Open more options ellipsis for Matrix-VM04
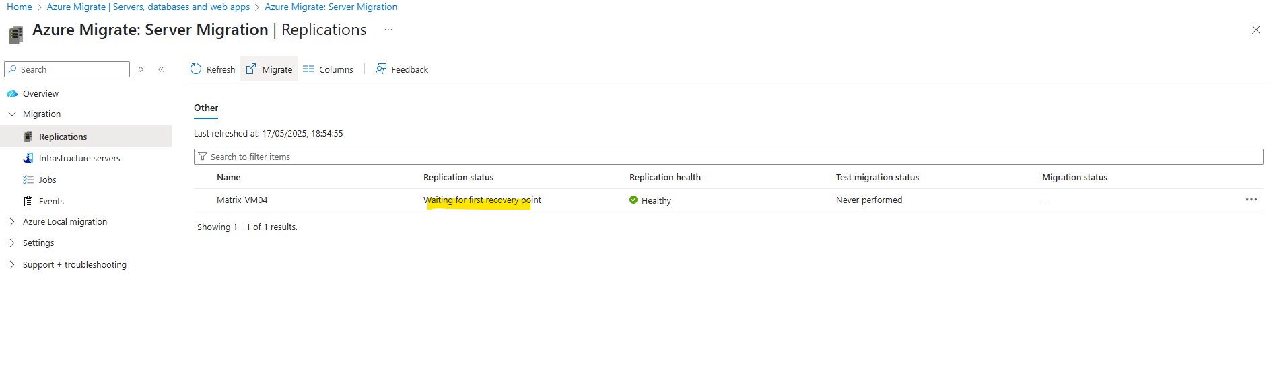Screen dimensions: 1273x388 tap(1251, 200)
